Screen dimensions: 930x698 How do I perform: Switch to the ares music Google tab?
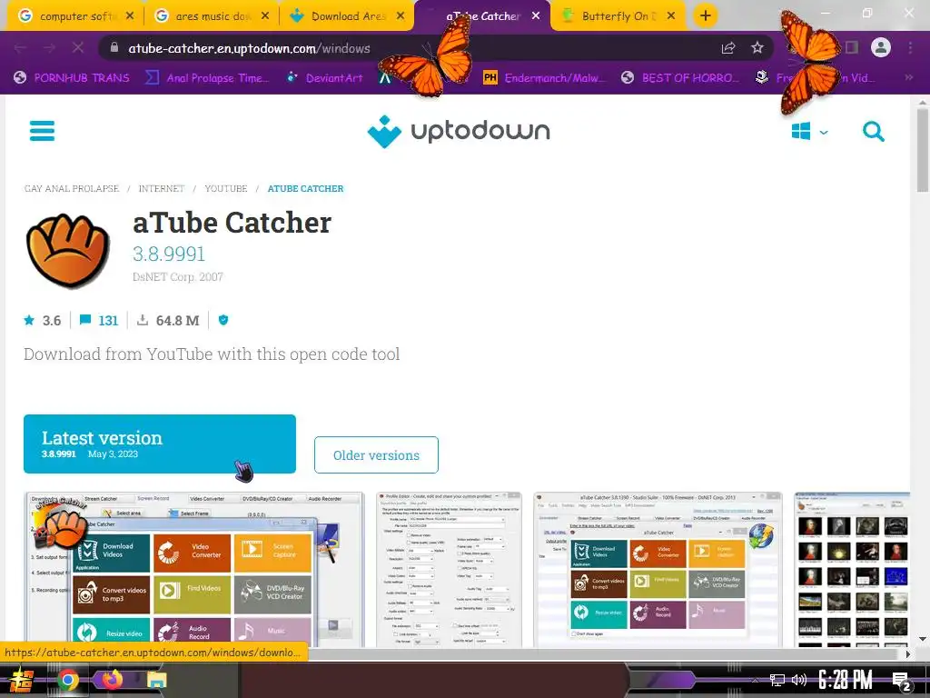(211, 16)
